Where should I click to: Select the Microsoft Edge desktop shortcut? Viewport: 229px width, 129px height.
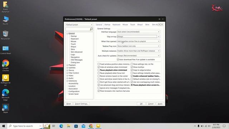6,95
